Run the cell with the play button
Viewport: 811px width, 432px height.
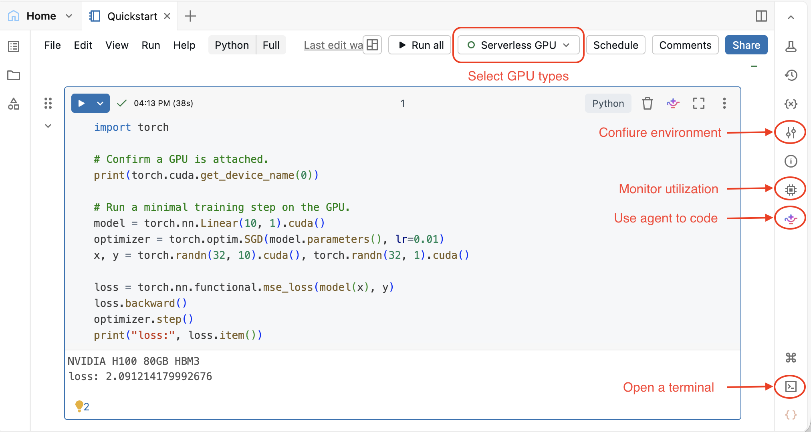(x=81, y=103)
